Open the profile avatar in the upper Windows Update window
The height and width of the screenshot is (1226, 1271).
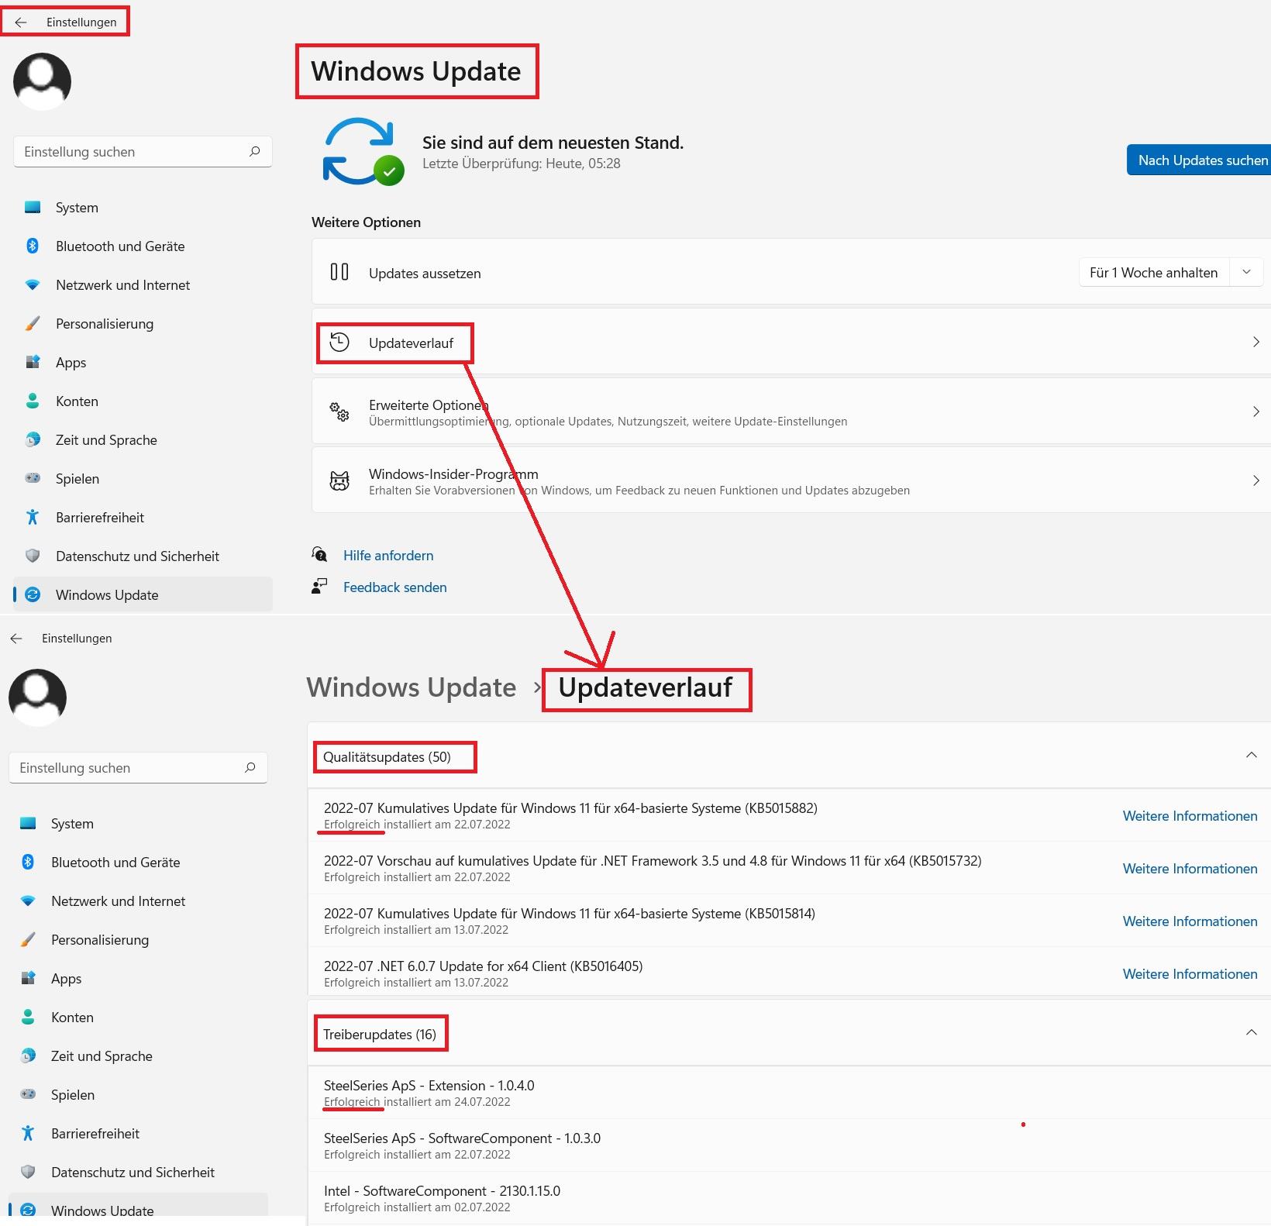[x=43, y=81]
